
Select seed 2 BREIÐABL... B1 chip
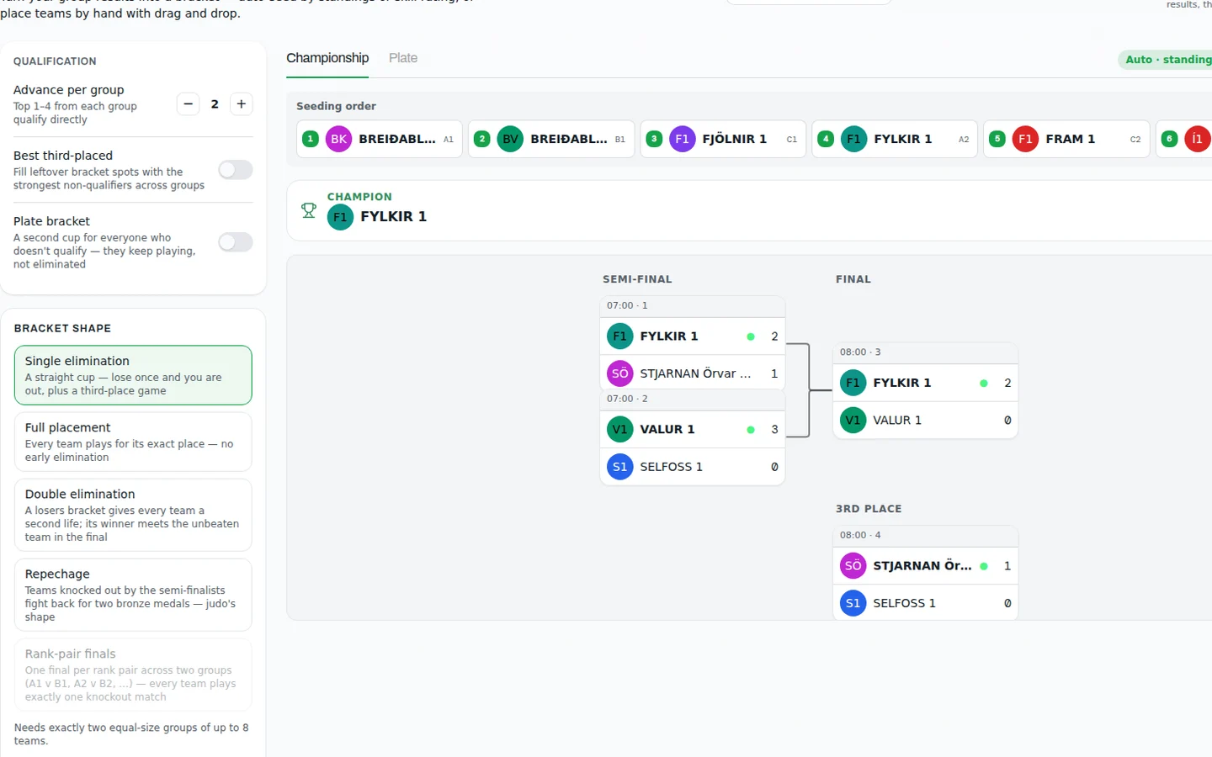[551, 139]
